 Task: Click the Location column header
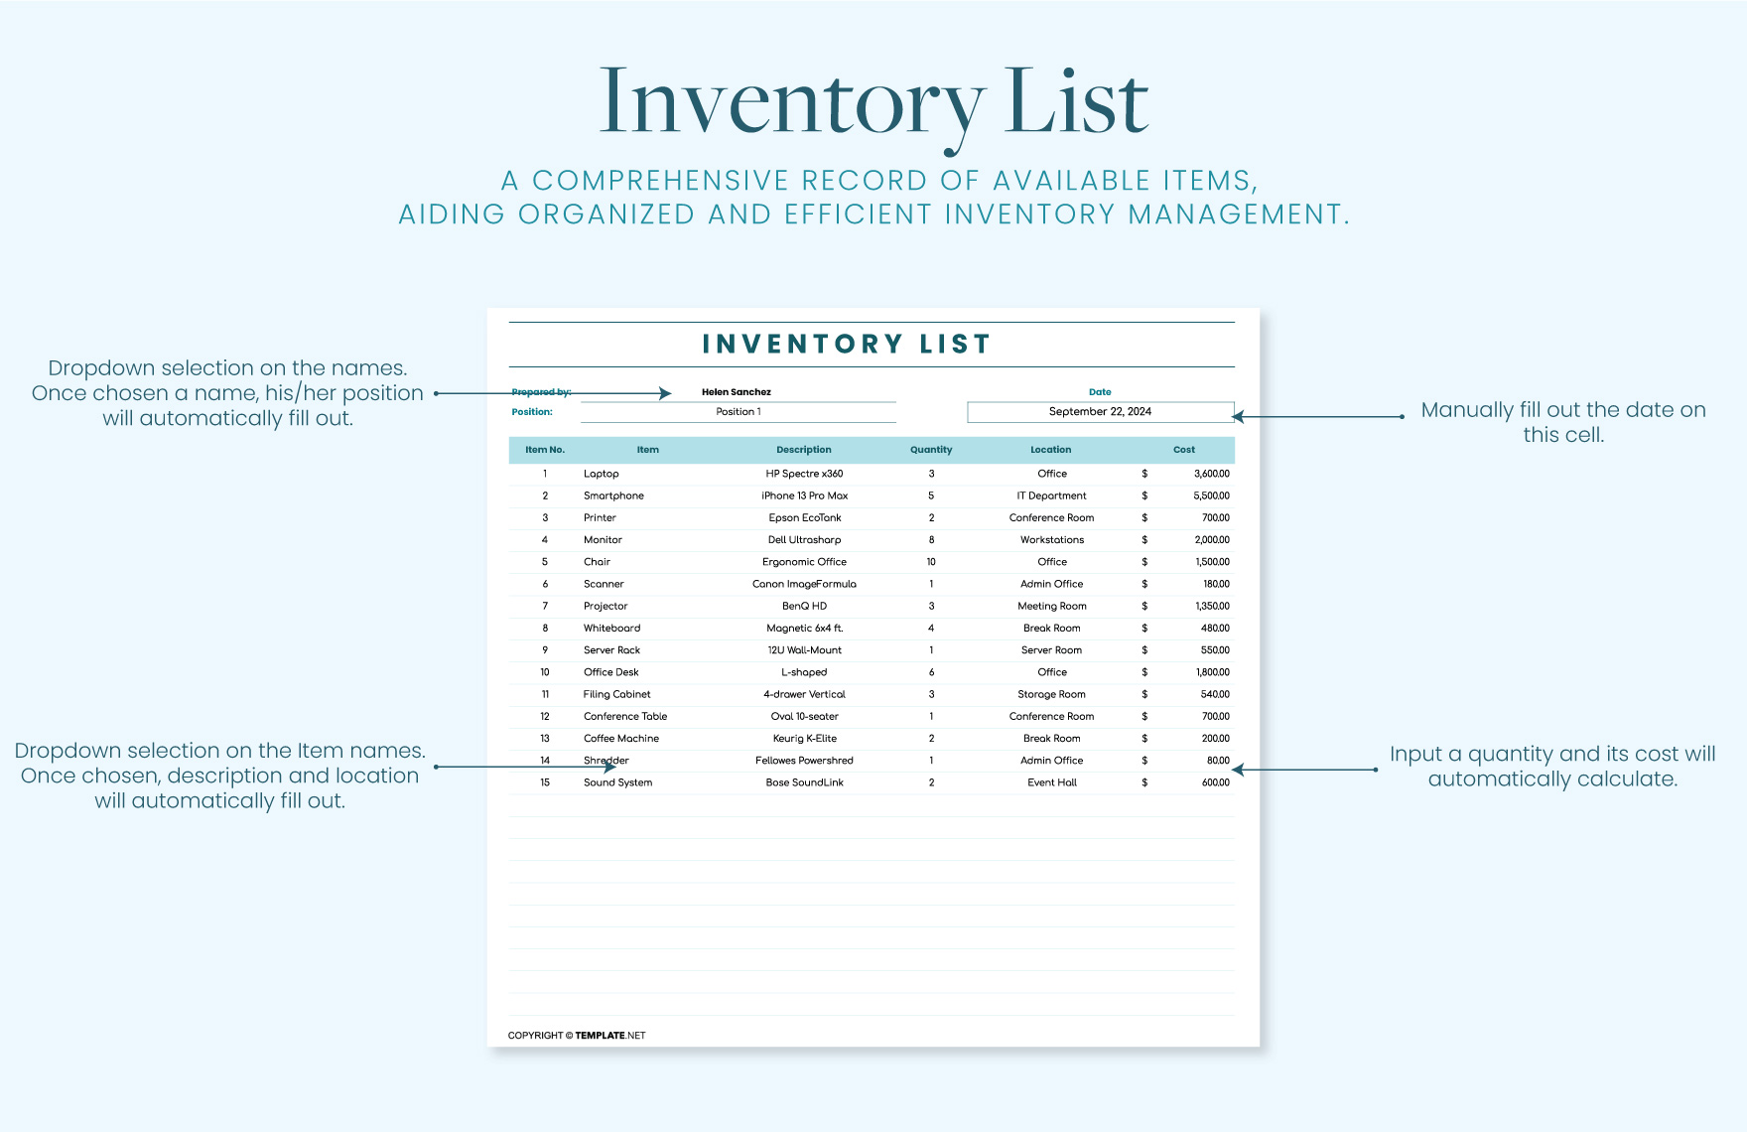point(1051,449)
